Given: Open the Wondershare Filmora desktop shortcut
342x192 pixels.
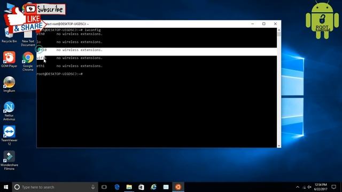Looking at the screenshot, I should pos(9,161).
